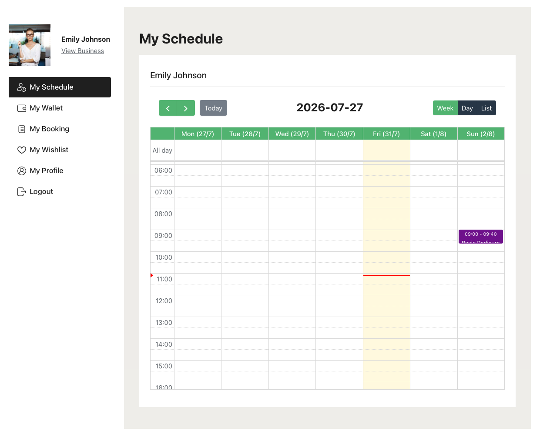Select the Fri (31/7) column header
Screen dimensions: 540x441
tap(386, 134)
